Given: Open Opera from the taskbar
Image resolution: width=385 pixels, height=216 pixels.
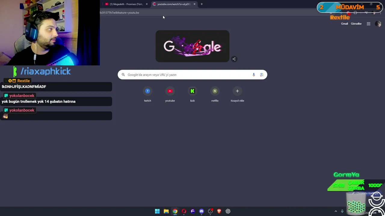Looking at the screenshot, I should pos(184,211).
